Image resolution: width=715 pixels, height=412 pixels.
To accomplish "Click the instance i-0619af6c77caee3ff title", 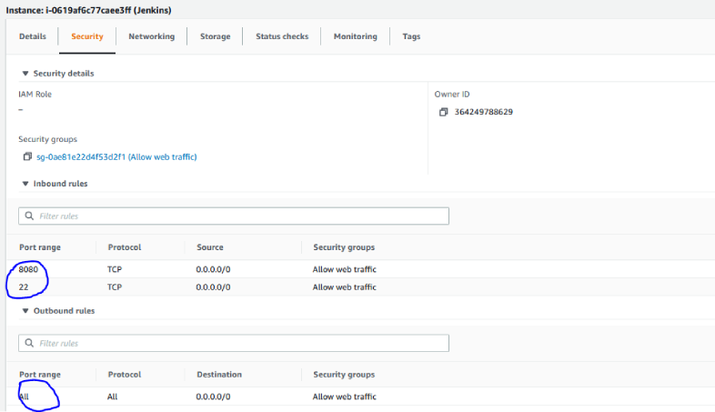I will pyautogui.click(x=88, y=10).
